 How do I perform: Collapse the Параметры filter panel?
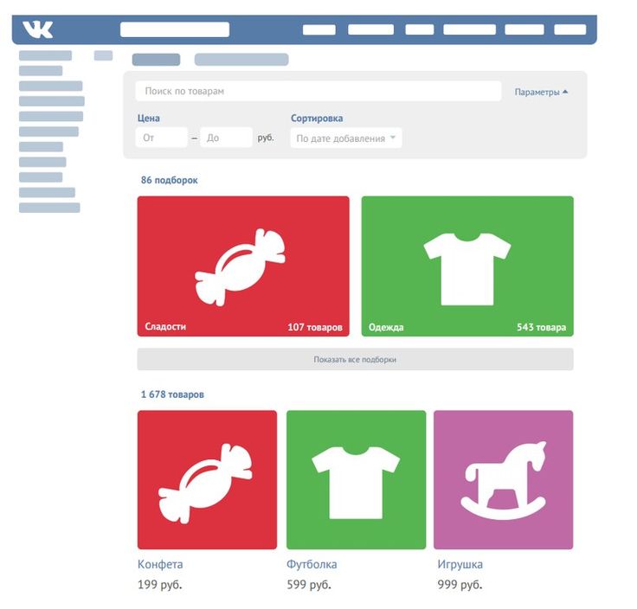point(541,93)
